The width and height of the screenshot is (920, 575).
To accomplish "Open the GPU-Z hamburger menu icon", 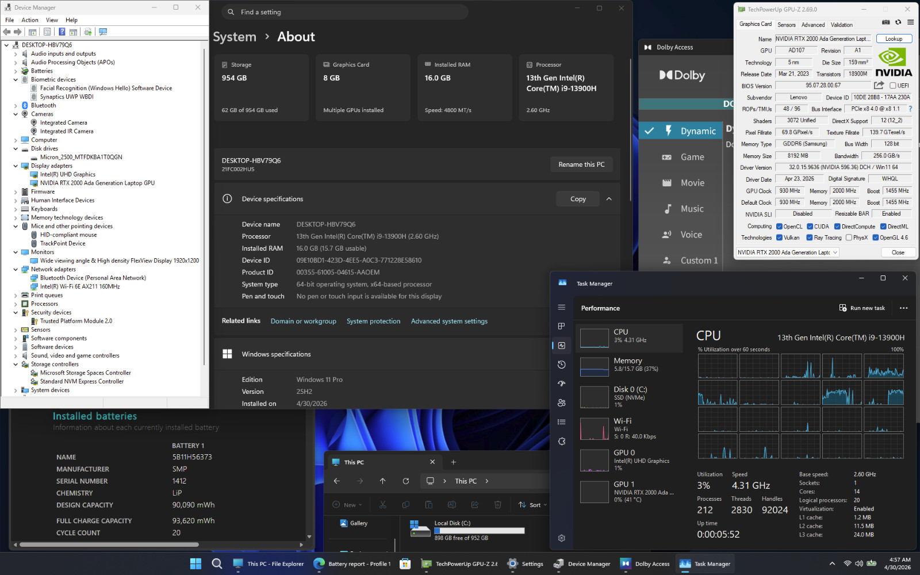I will click(x=910, y=22).
